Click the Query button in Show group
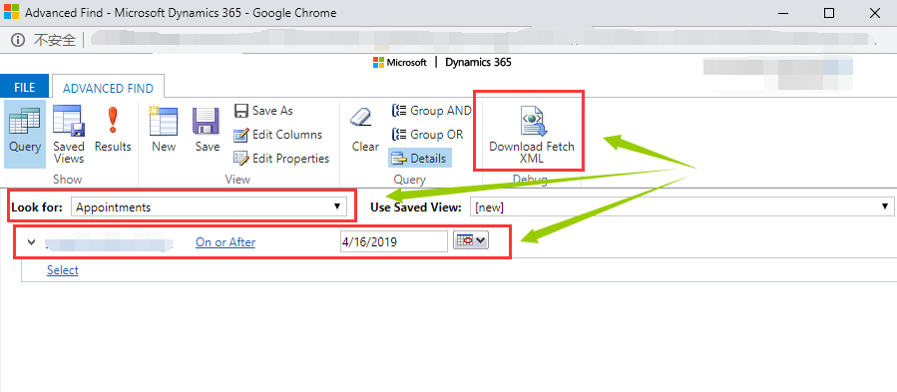This screenshot has height=392, width=897. point(25,134)
